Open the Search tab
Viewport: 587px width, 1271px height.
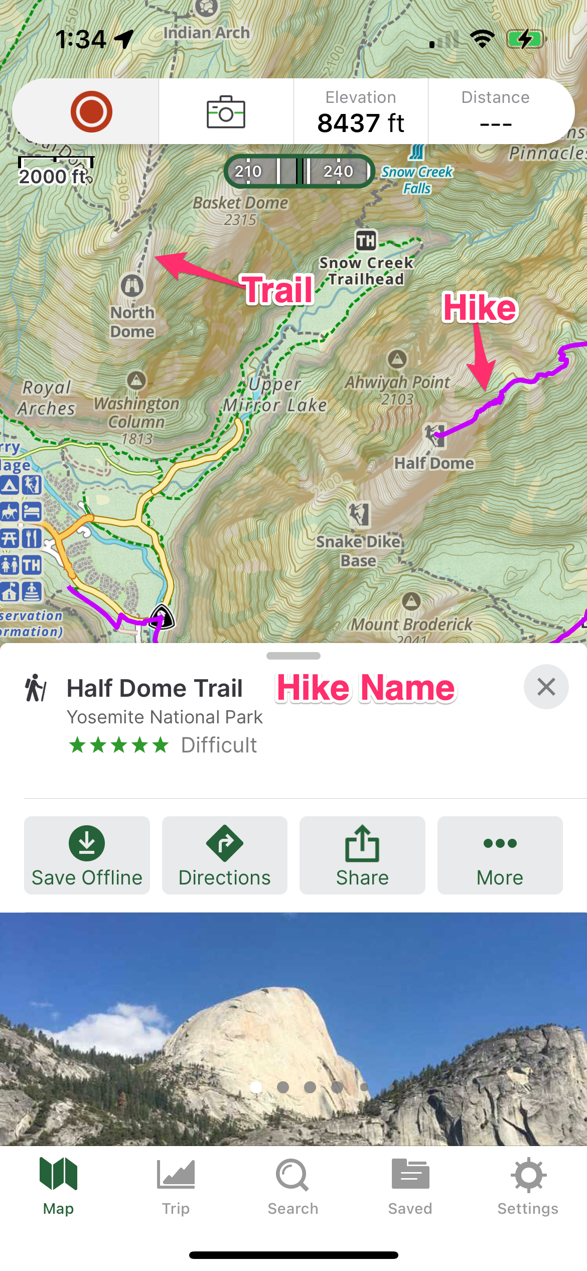point(293,1187)
